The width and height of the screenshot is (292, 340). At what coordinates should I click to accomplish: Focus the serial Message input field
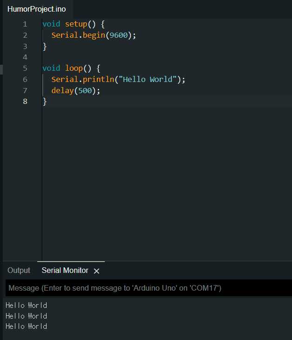[148, 288]
